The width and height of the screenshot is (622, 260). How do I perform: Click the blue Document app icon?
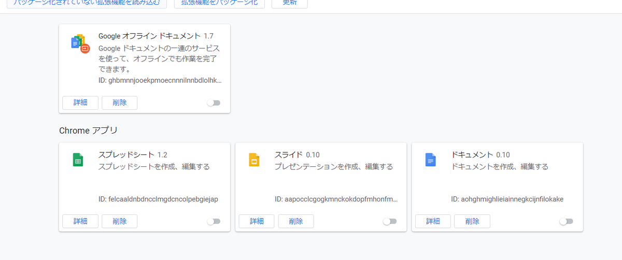coord(430,160)
